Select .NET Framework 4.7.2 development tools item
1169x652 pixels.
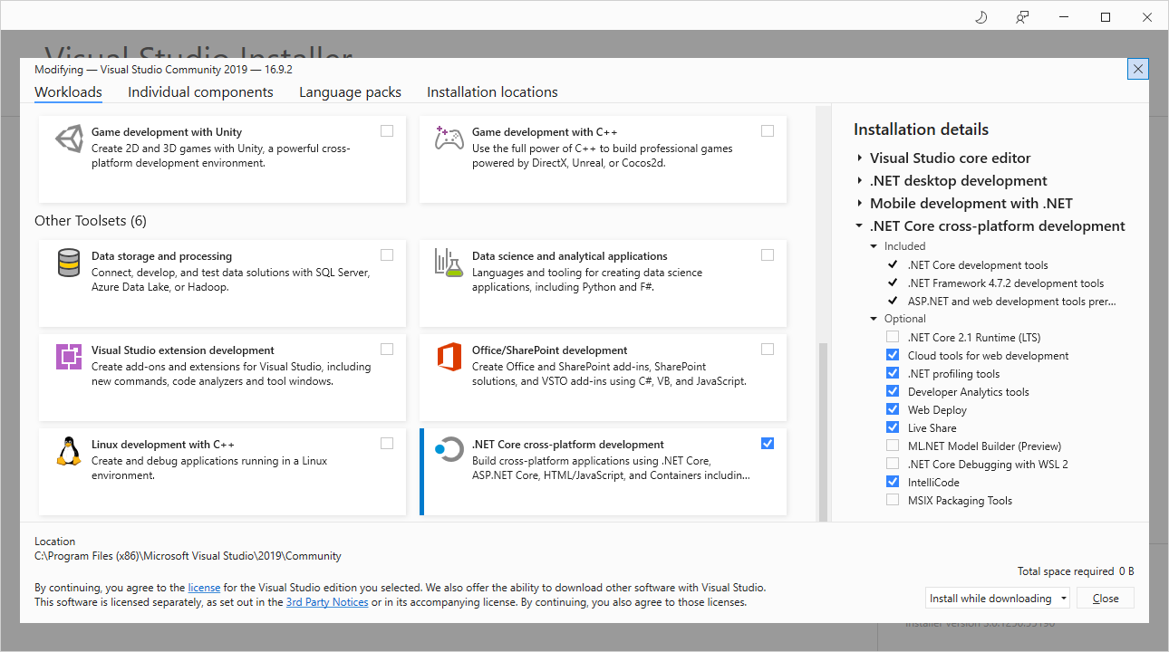click(1006, 283)
